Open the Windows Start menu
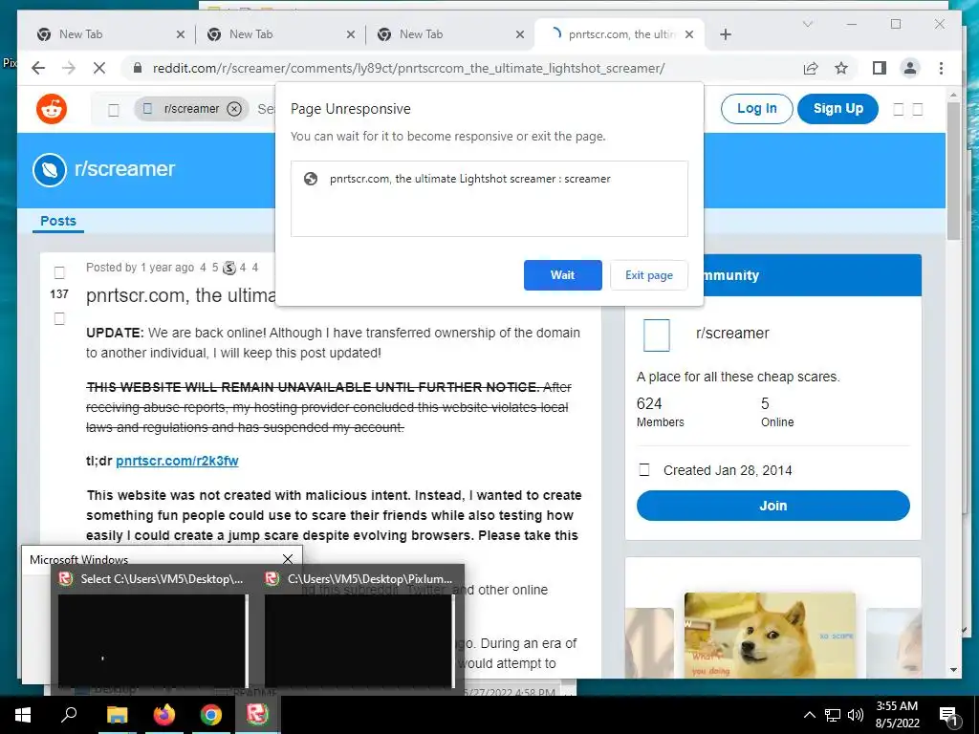979x734 pixels. coord(23,715)
